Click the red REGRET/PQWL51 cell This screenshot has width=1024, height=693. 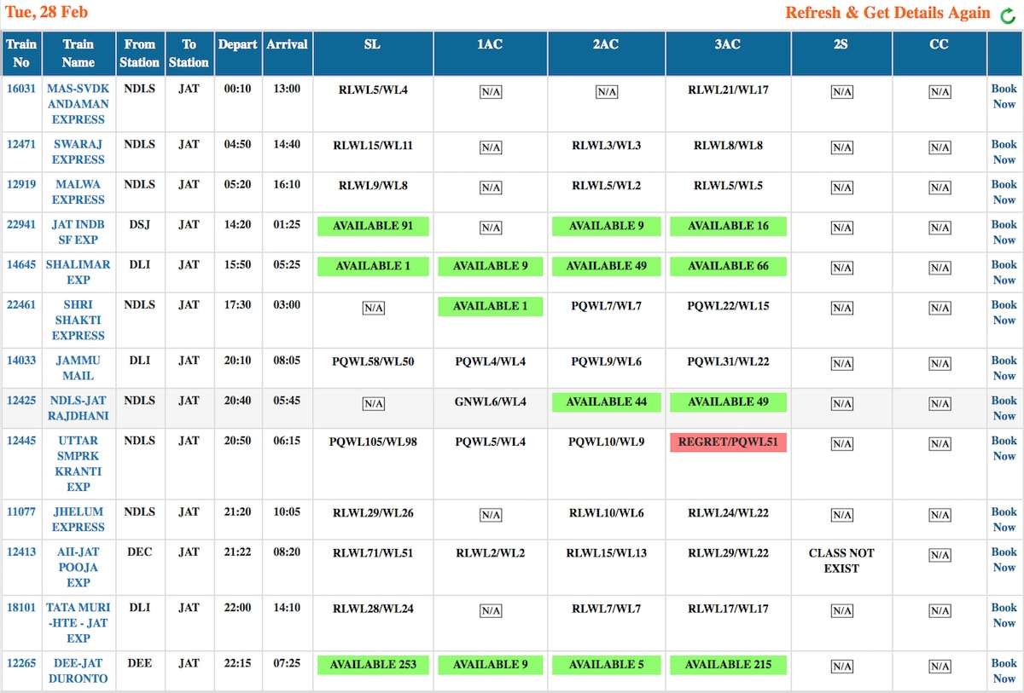pyautogui.click(x=728, y=442)
